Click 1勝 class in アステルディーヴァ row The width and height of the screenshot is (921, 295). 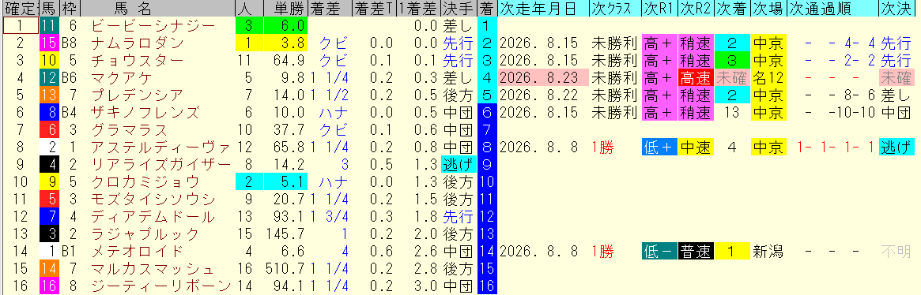tap(602, 147)
